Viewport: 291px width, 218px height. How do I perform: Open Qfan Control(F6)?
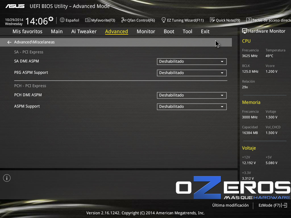tap(138, 20)
